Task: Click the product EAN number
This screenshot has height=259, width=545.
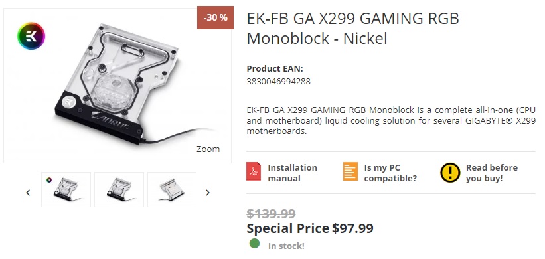Action: 278,81
